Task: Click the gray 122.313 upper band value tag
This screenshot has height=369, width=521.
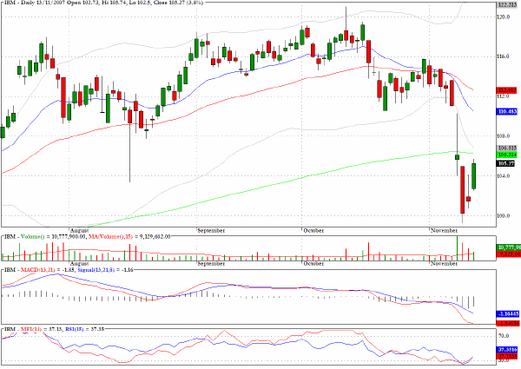Action: [507, 4]
